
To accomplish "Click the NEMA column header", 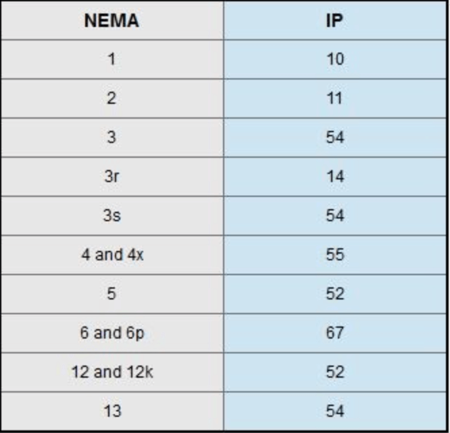I will pos(111,20).
